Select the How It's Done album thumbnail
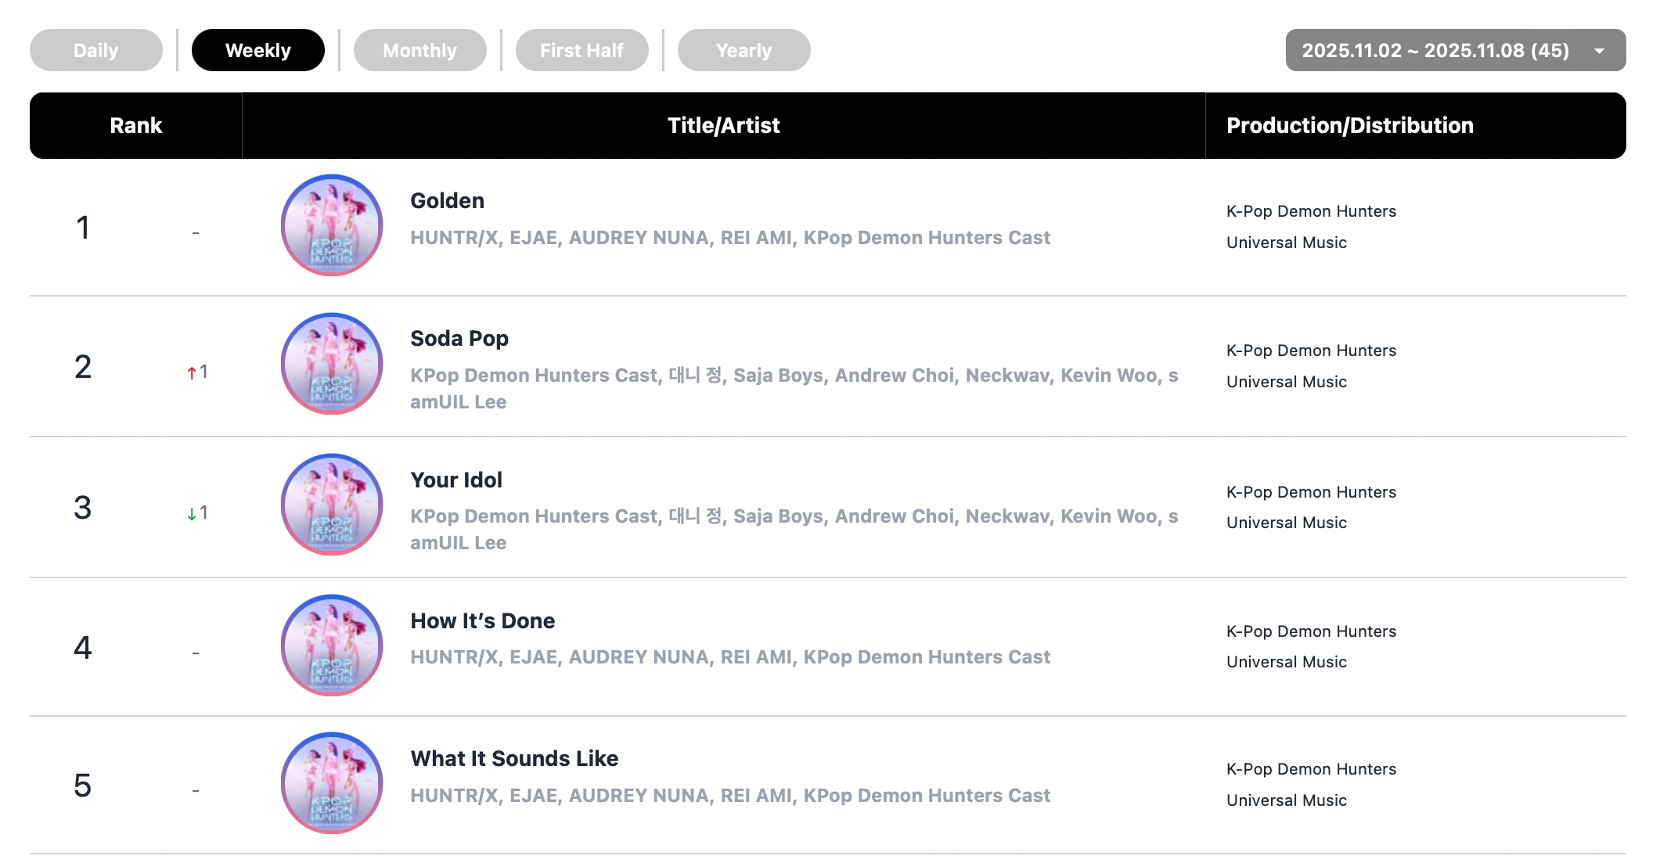The image size is (1660, 863). tap(332, 645)
